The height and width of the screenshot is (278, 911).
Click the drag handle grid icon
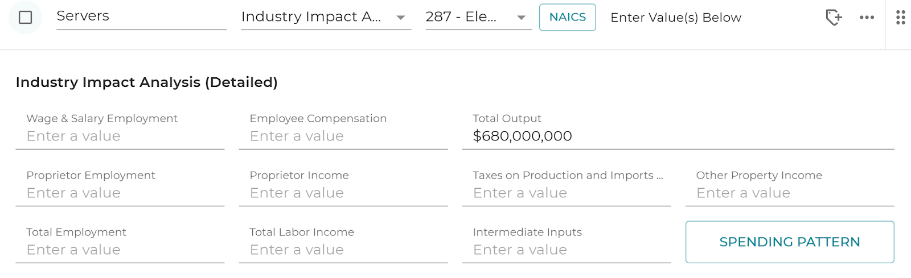click(x=900, y=18)
